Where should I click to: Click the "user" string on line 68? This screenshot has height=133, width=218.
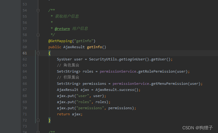point(83,96)
